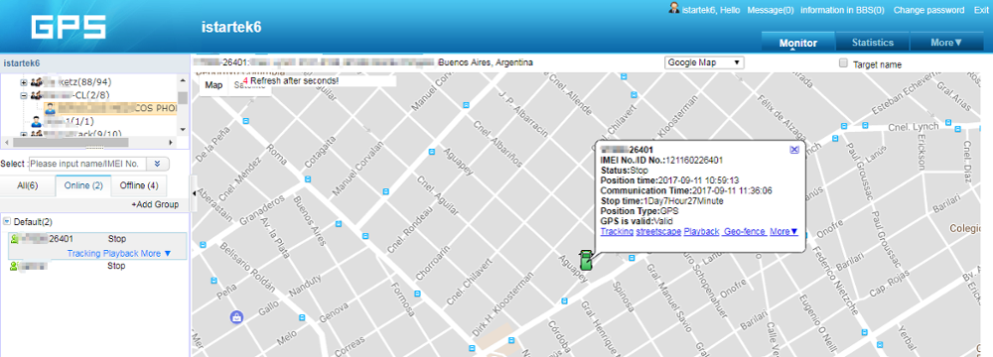The width and height of the screenshot is (993, 357).
Task: Click +Add Group
Action: coord(155,204)
